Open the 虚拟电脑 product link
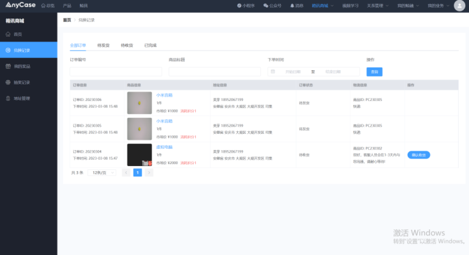Screen dimensions: 469x255 164,147
